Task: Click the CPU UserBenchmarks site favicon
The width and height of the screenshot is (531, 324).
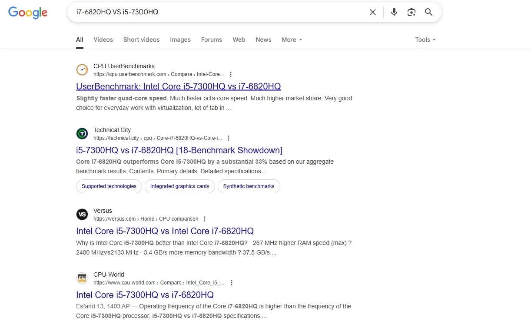Action: pos(82,70)
